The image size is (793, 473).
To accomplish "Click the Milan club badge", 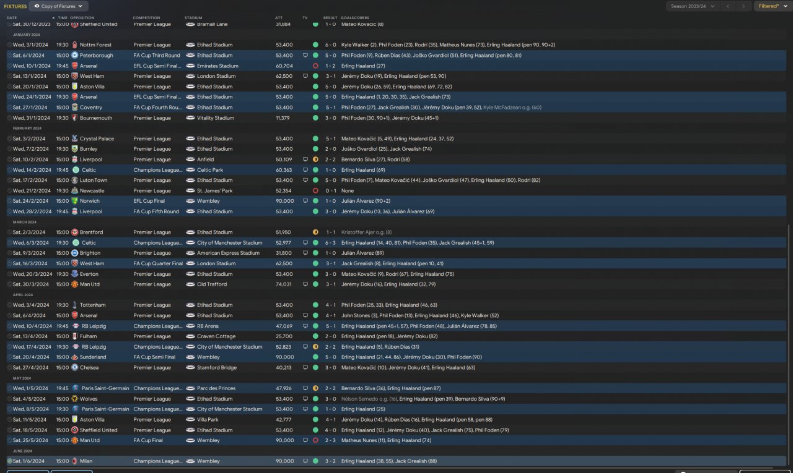I will click(x=75, y=461).
